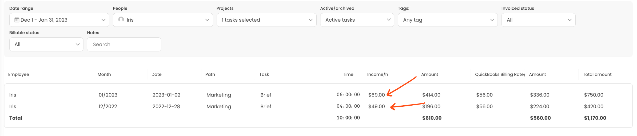The width and height of the screenshot is (637, 136).
Task: Click the $49.00 income rate cell
Action: [x=376, y=106]
